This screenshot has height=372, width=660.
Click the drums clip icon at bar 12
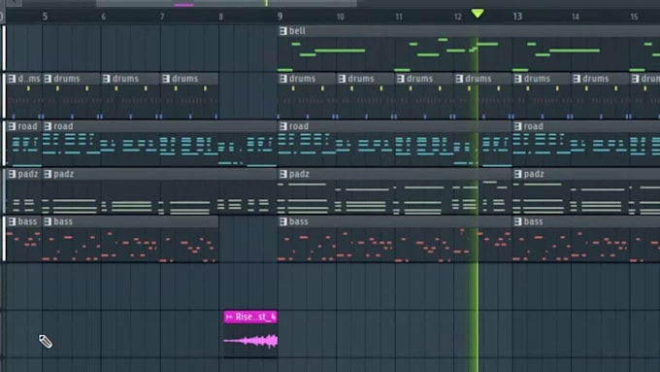459,79
